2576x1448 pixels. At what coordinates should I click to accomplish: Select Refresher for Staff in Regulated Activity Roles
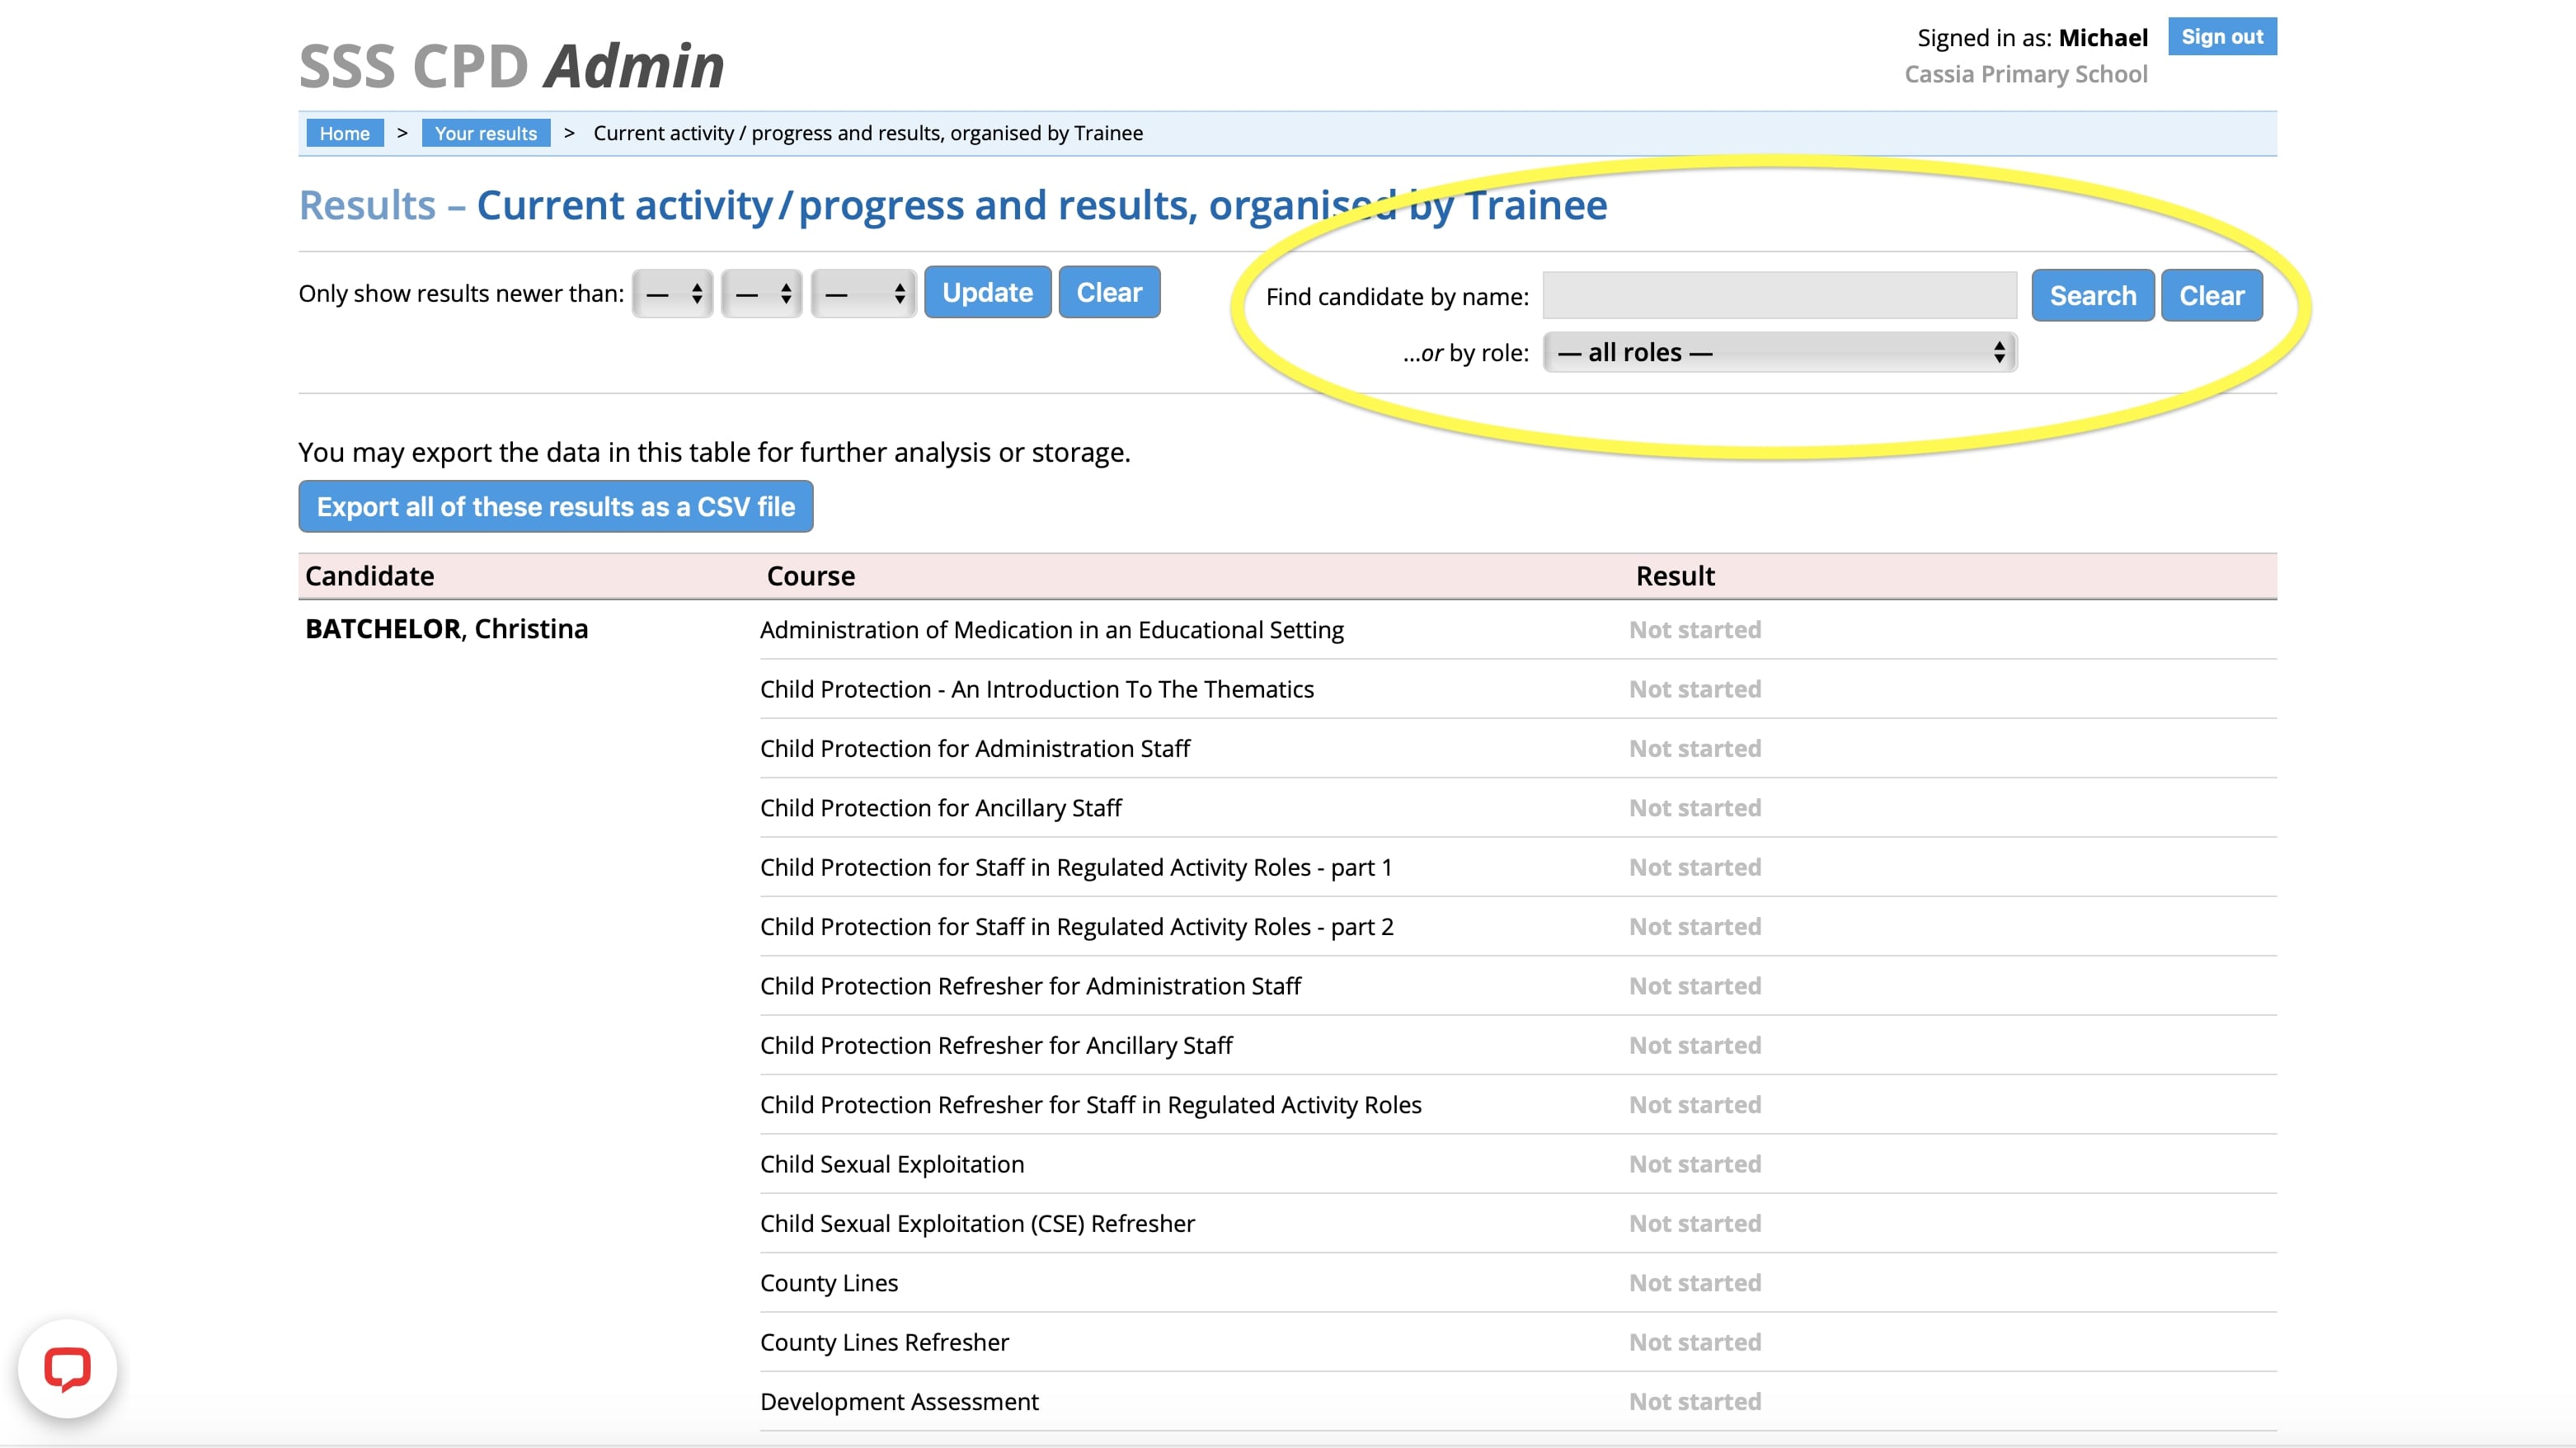click(x=1090, y=1104)
